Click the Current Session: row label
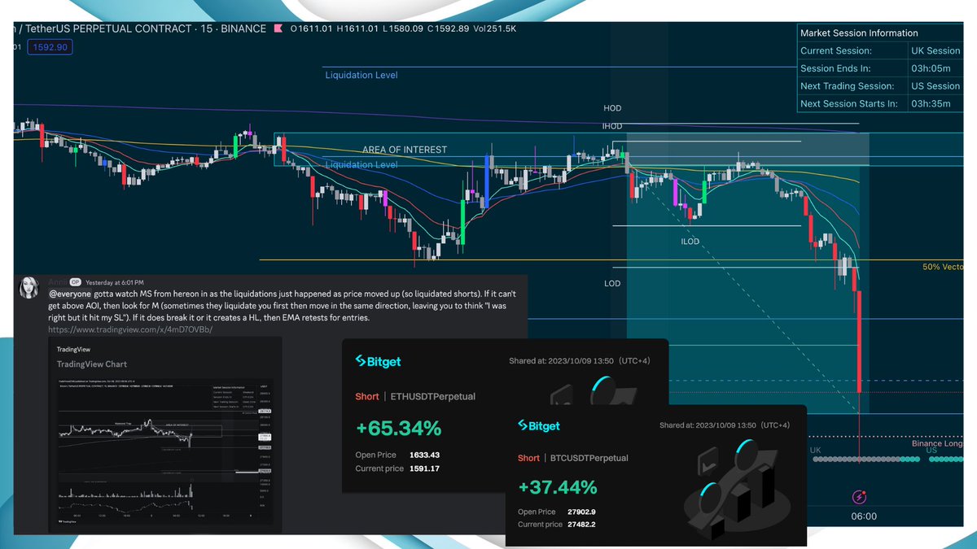This screenshot has height=549, width=977. [x=837, y=50]
